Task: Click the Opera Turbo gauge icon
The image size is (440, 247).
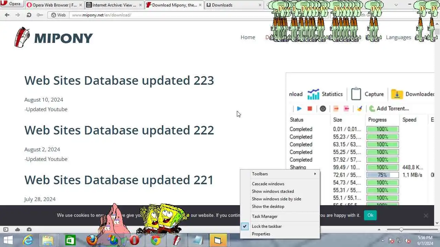Action: pos(29,230)
